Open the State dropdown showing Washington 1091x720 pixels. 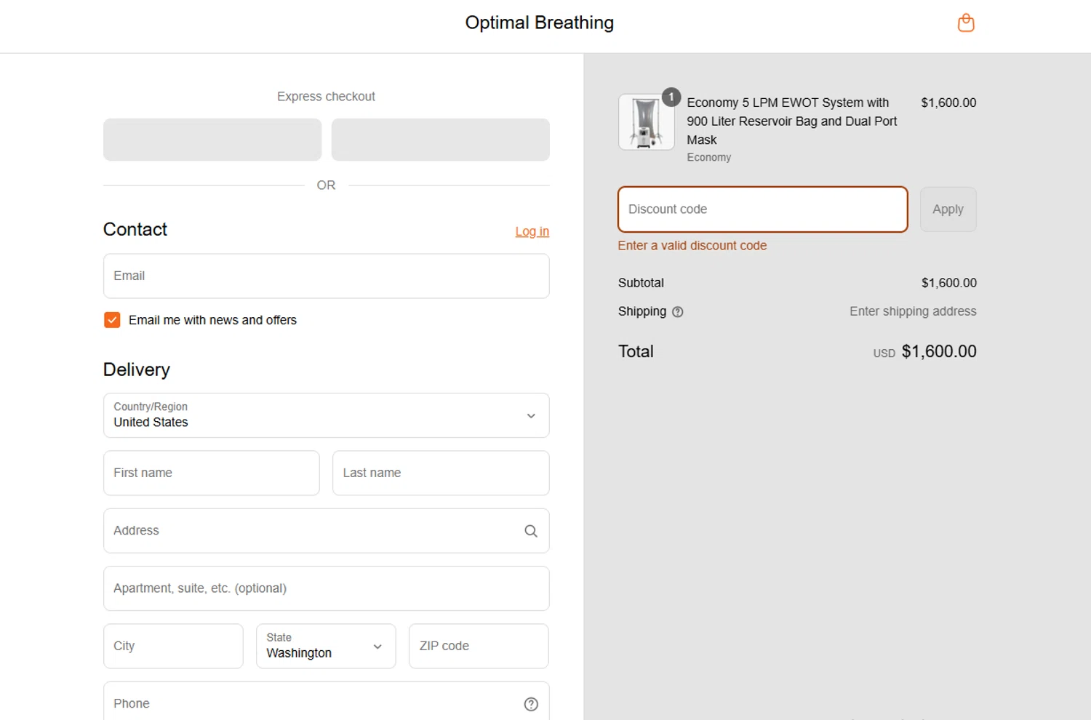326,646
